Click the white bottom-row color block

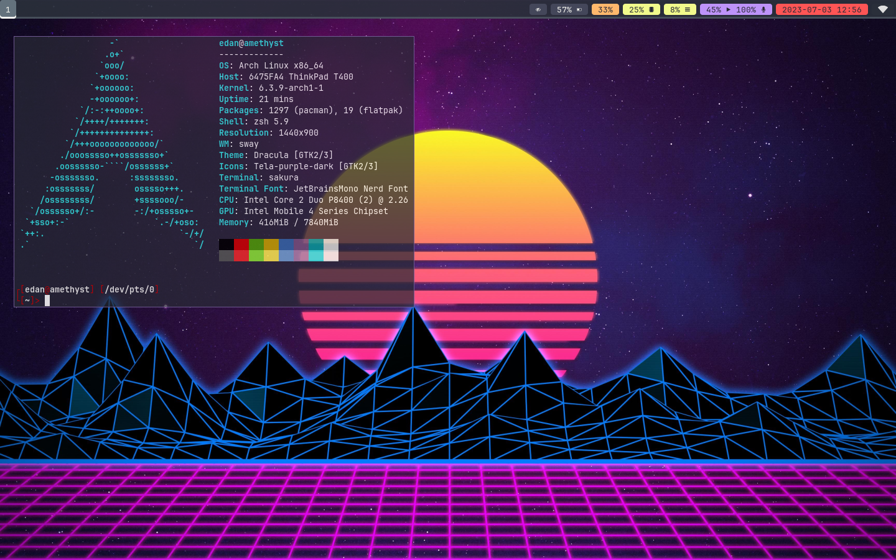point(331,256)
